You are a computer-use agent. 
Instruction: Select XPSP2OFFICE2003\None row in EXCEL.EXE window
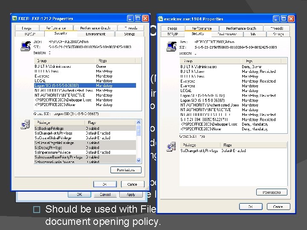tap(85, 105)
